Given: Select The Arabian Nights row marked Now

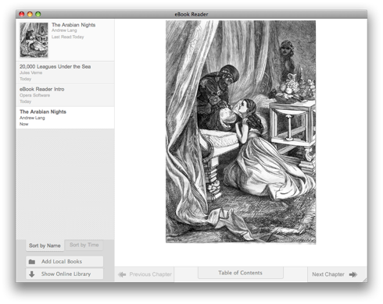Looking at the screenshot, I should pyautogui.click(x=65, y=118).
